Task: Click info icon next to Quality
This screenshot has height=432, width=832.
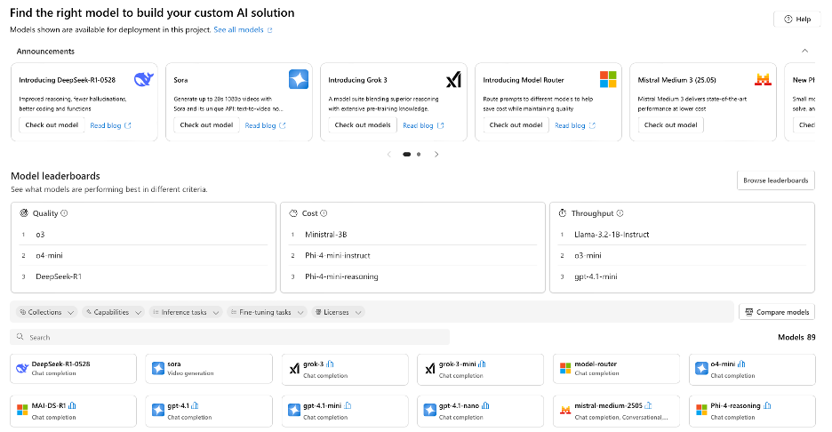Action: [64, 213]
